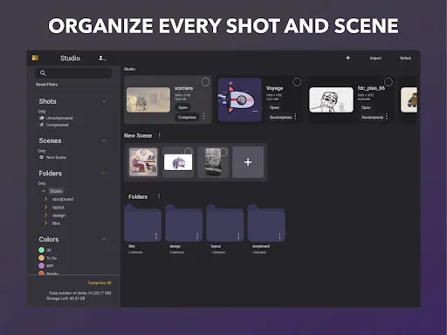Open three-dot menu on layout folder

238,236
